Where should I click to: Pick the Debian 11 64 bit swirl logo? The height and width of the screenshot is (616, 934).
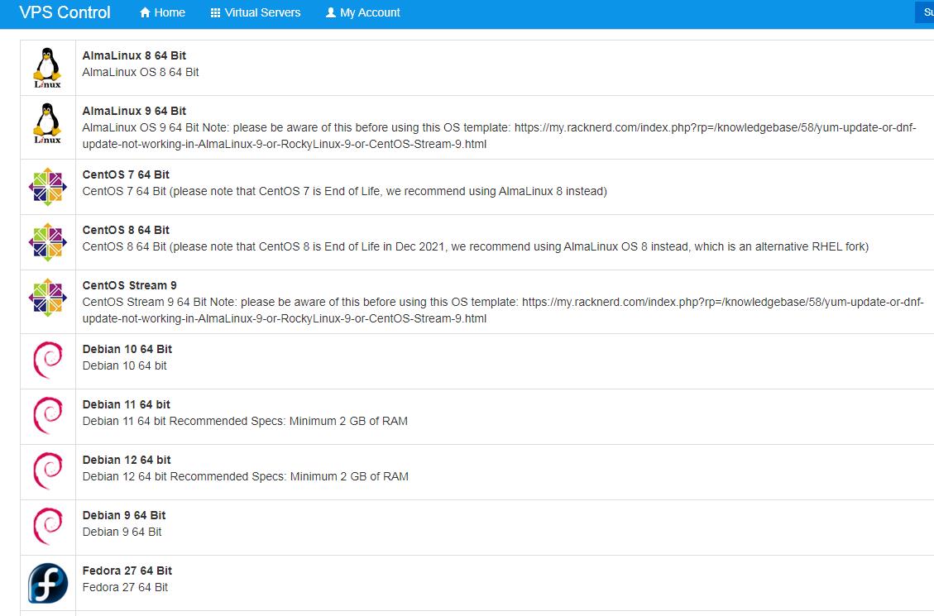click(48, 415)
